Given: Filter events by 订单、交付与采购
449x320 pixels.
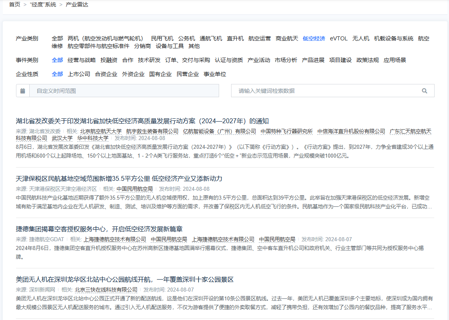Looking at the screenshot, I should pyautogui.click(x=187, y=60).
